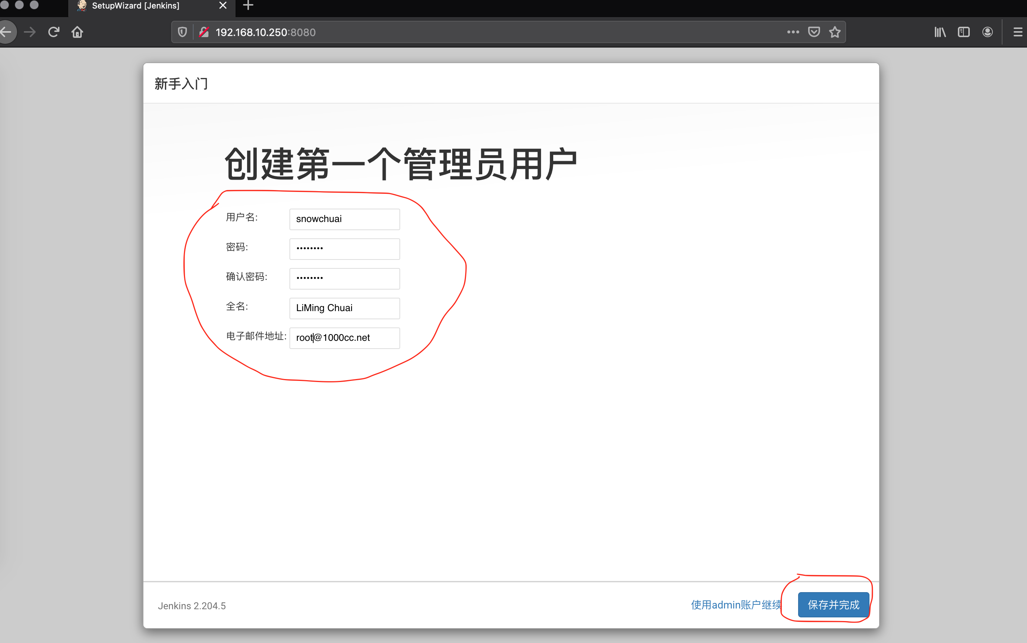Show the insecure connection lock info
The image size is (1027, 643).
click(204, 32)
